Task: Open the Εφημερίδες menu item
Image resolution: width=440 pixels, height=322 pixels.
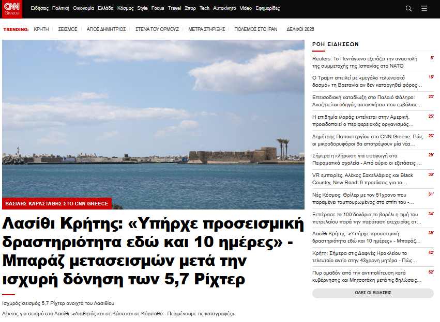Action: point(268,8)
